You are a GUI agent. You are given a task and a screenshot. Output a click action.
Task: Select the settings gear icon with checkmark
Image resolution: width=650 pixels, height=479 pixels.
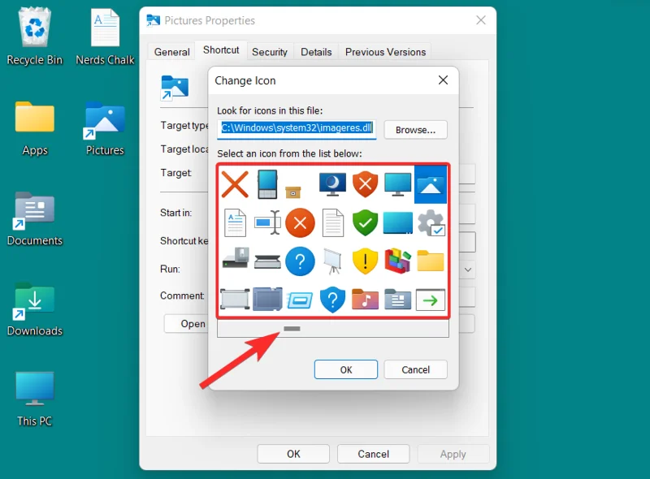coord(430,222)
